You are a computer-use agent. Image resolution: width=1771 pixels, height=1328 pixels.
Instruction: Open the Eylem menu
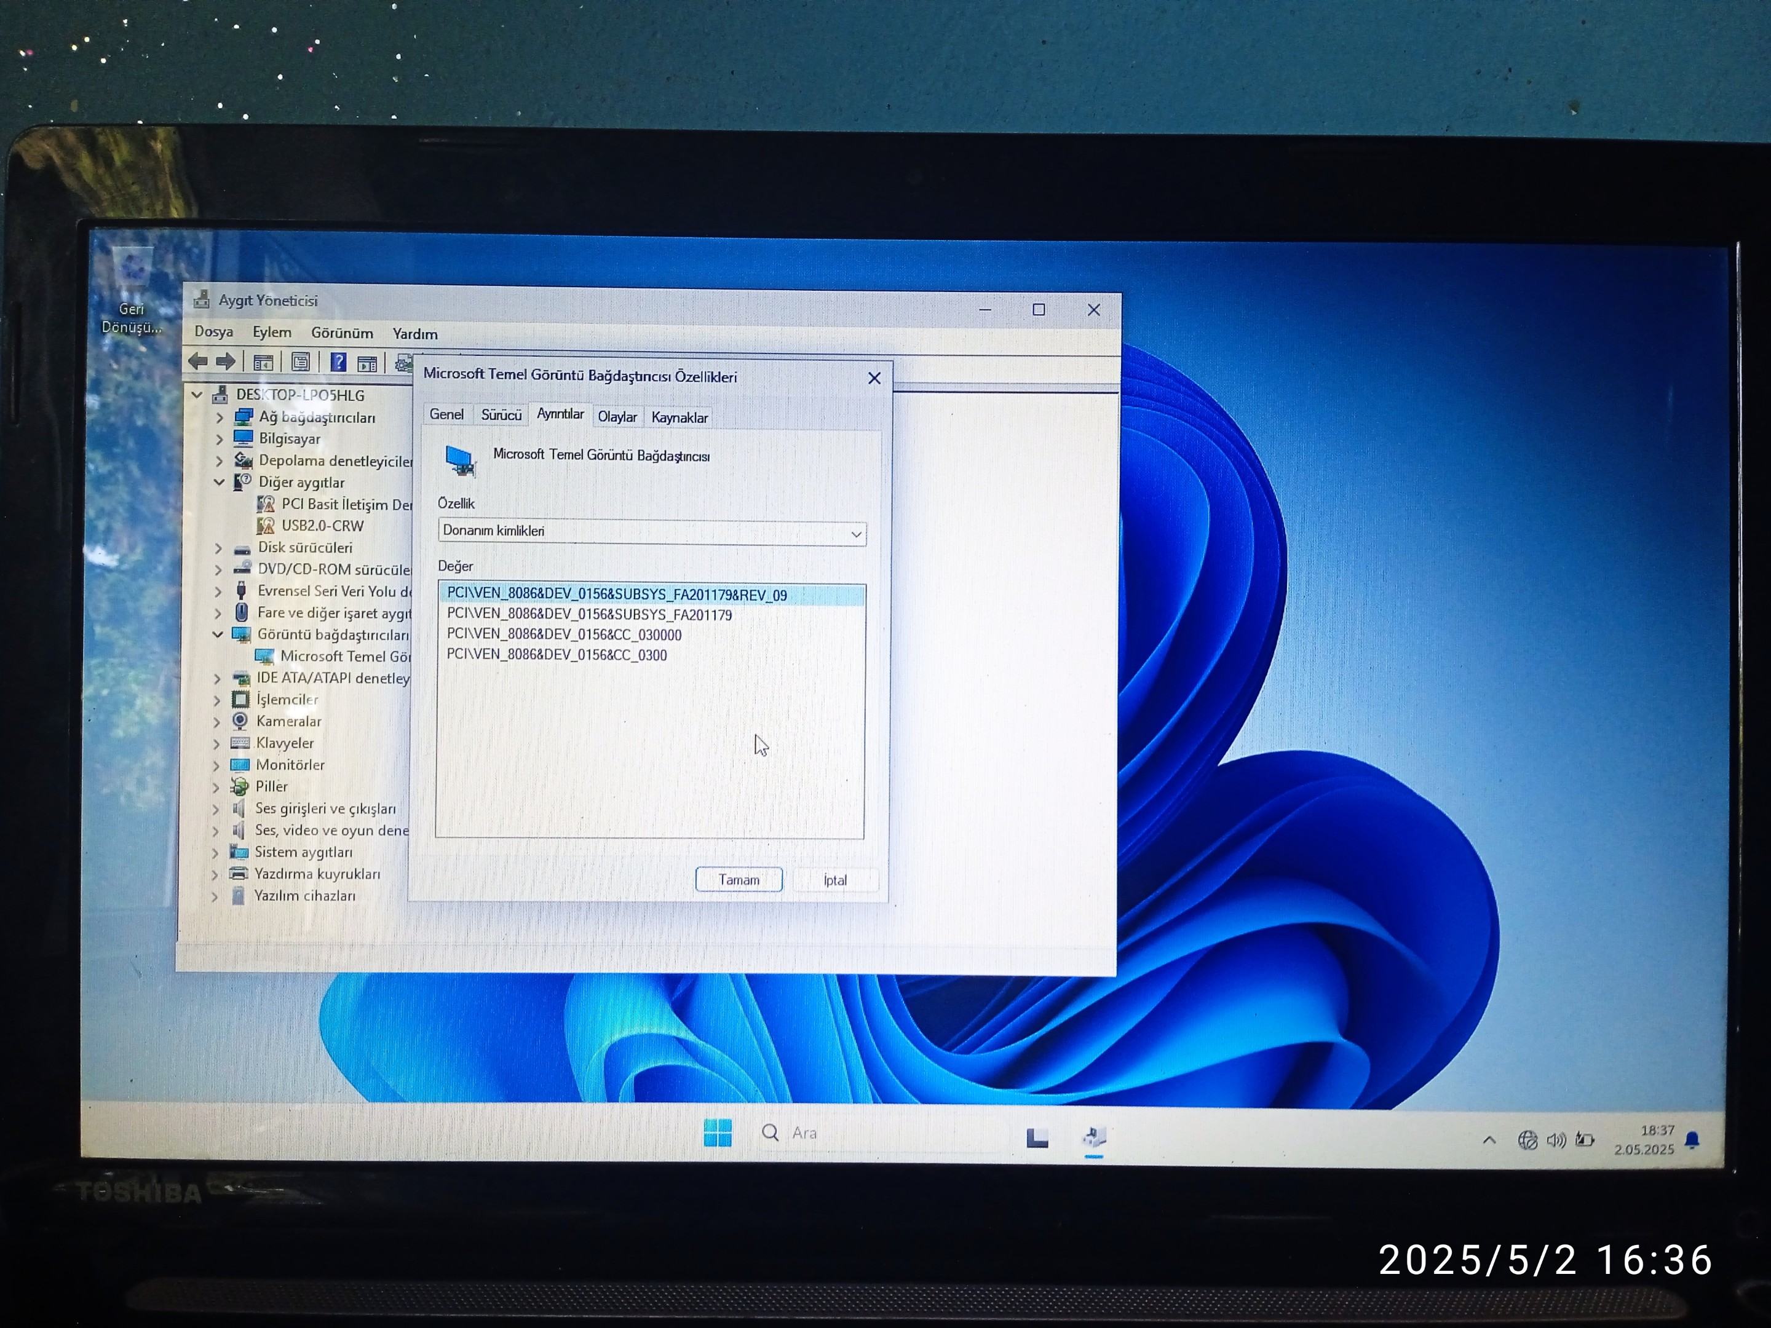pos(272,332)
